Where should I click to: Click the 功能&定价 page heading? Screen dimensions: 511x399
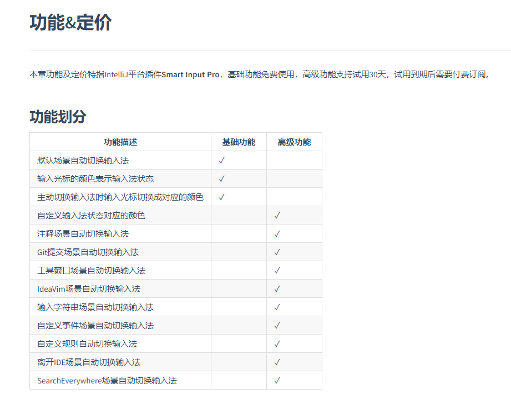coord(70,23)
